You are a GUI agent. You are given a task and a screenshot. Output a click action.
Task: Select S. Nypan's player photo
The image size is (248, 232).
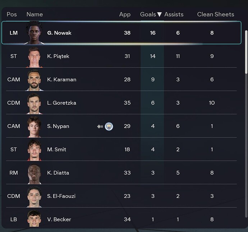pos(35,126)
